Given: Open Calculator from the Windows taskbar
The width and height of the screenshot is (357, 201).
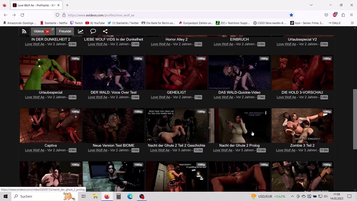Looking at the screenshot, I should (119, 196).
